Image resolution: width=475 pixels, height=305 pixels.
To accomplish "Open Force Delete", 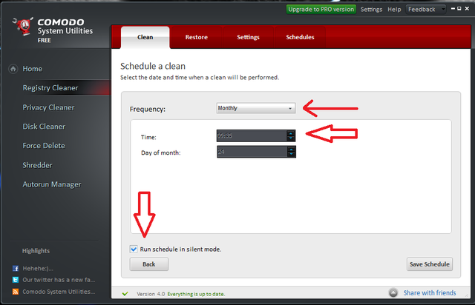I will tap(44, 146).
